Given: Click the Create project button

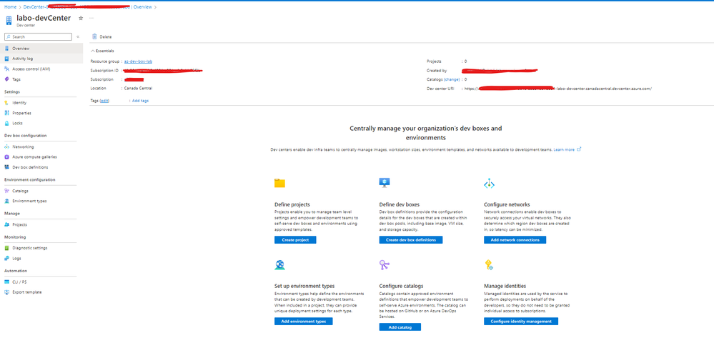Looking at the screenshot, I should coord(295,240).
